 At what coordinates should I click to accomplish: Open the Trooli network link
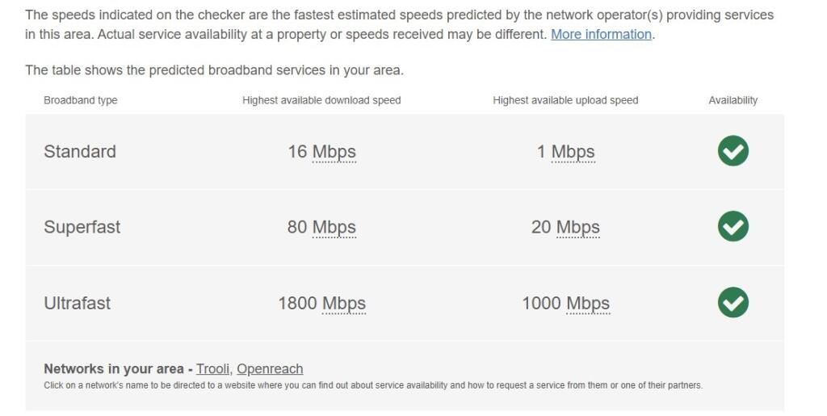click(213, 368)
